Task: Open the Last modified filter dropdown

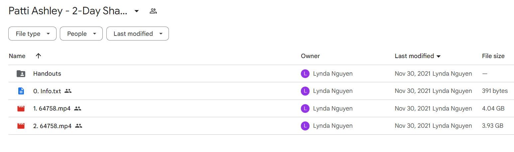Action: pos(138,34)
